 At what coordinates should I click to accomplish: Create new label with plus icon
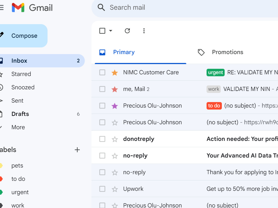click(x=77, y=150)
